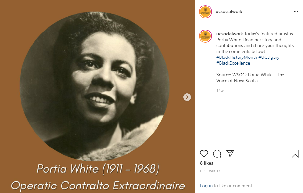Save the post with the bookmark icon

(295, 154)
